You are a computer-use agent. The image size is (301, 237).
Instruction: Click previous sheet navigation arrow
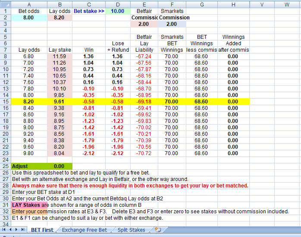10,230
